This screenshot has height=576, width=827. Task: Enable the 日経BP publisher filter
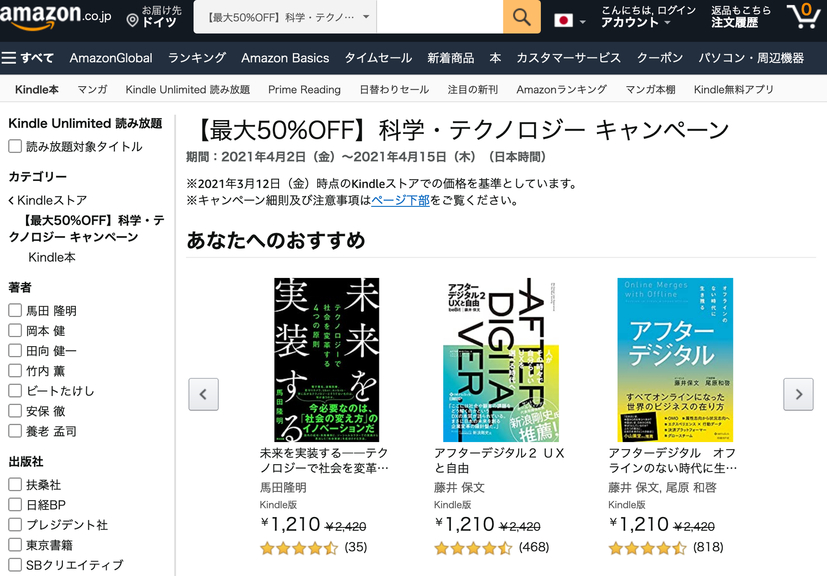click(15, 504)
